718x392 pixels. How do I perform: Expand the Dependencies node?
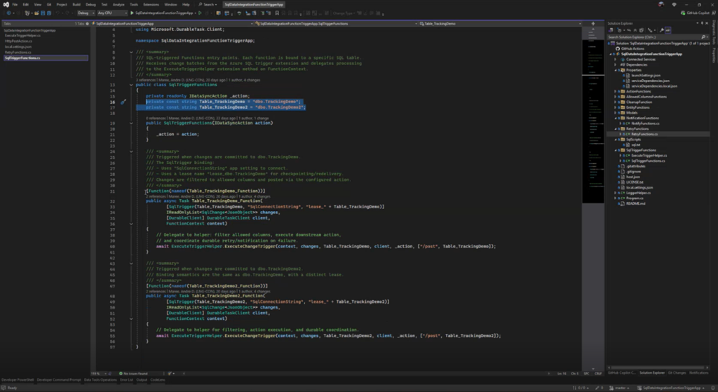616,65
